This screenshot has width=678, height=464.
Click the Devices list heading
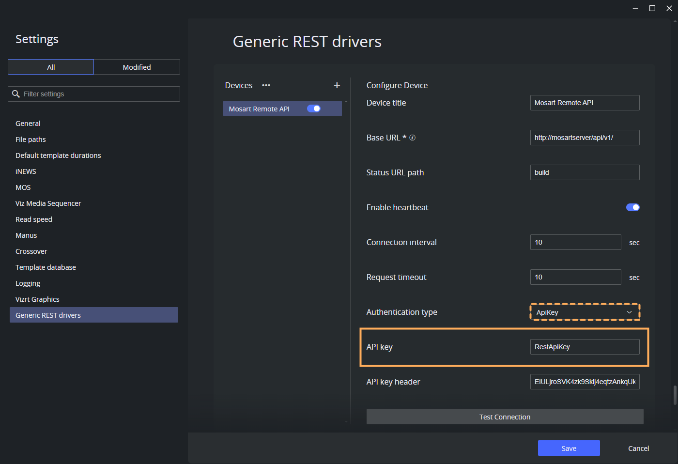coord(239,85)
